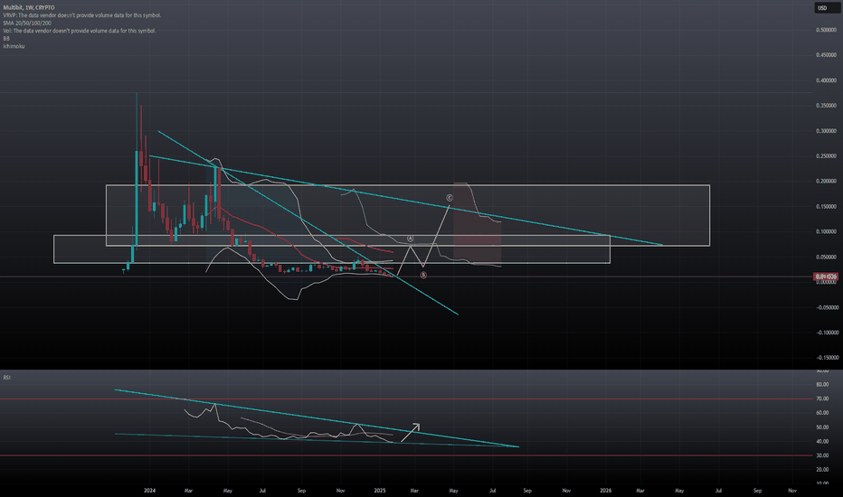Select the red shaded projection box
The height and width of the screenshot is (497, 843).
click(478, 223)
